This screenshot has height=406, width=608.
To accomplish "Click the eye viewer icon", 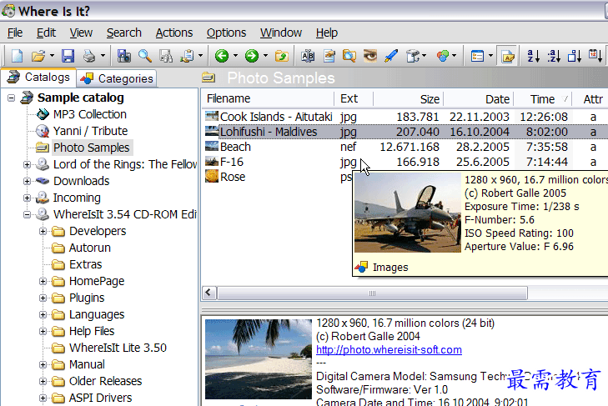I will [370, 56].
